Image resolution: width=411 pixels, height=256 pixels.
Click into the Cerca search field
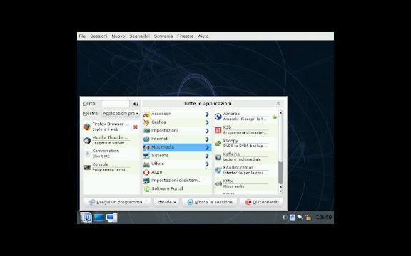tap(116, 104)
